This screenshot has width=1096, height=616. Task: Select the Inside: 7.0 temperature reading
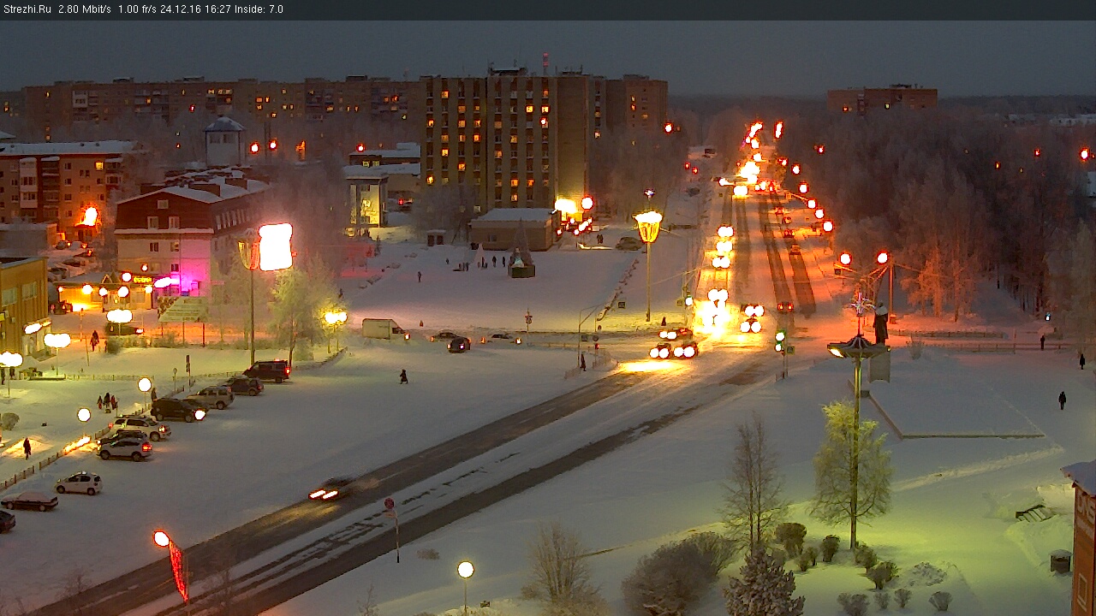258,9
